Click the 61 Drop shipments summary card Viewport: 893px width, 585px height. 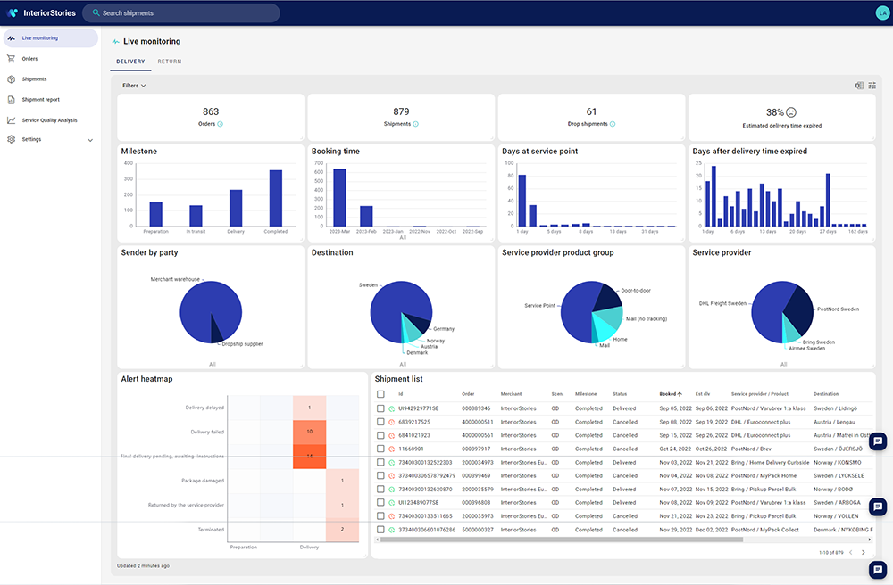pos(592,117)
